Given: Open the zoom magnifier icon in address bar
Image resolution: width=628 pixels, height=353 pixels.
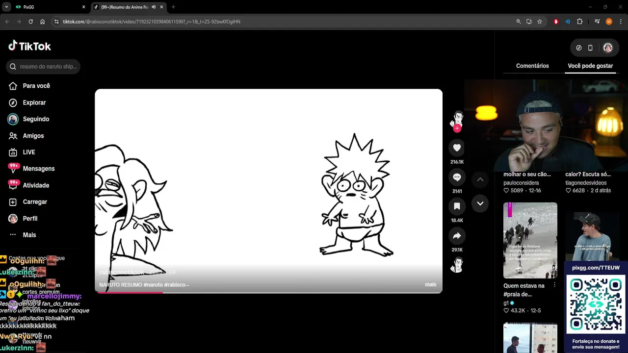Looking at the screenshot, I should click(x=519, y=22).
